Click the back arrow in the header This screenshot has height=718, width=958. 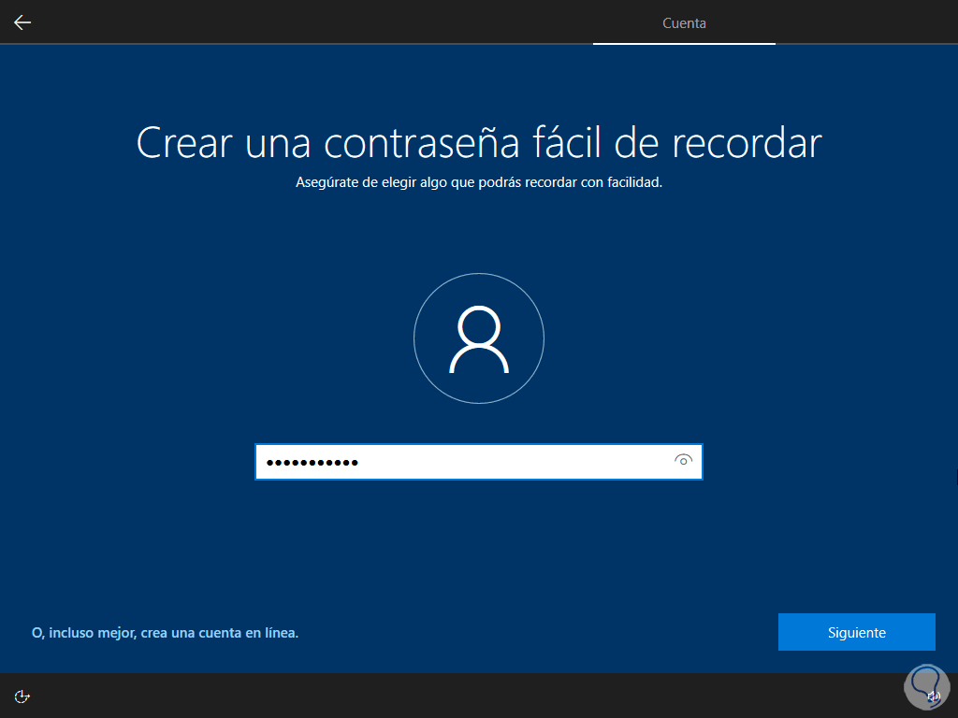(x=22, y=22)
